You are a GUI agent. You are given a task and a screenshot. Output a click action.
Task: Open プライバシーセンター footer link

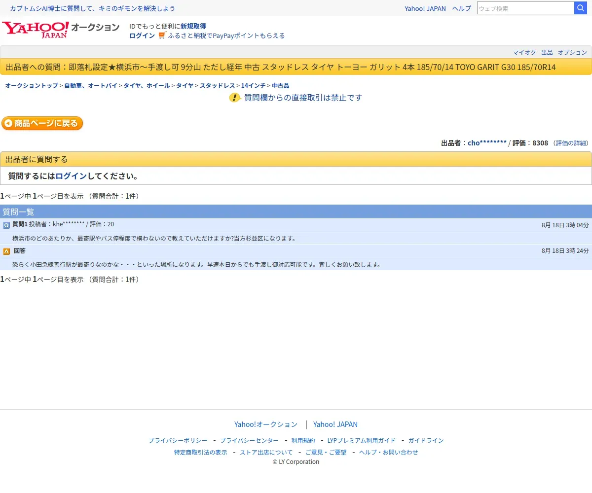[249, 441]
